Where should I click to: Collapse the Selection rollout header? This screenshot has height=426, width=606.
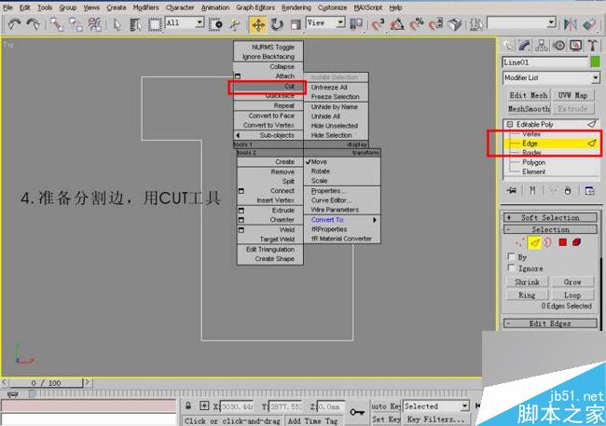point(550,229)
